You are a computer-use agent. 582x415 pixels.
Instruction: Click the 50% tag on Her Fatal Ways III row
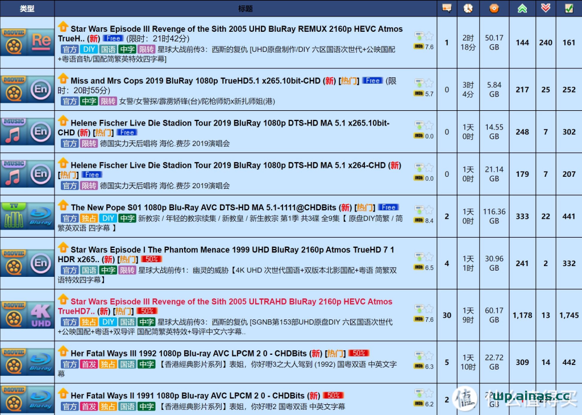[359, 353]
